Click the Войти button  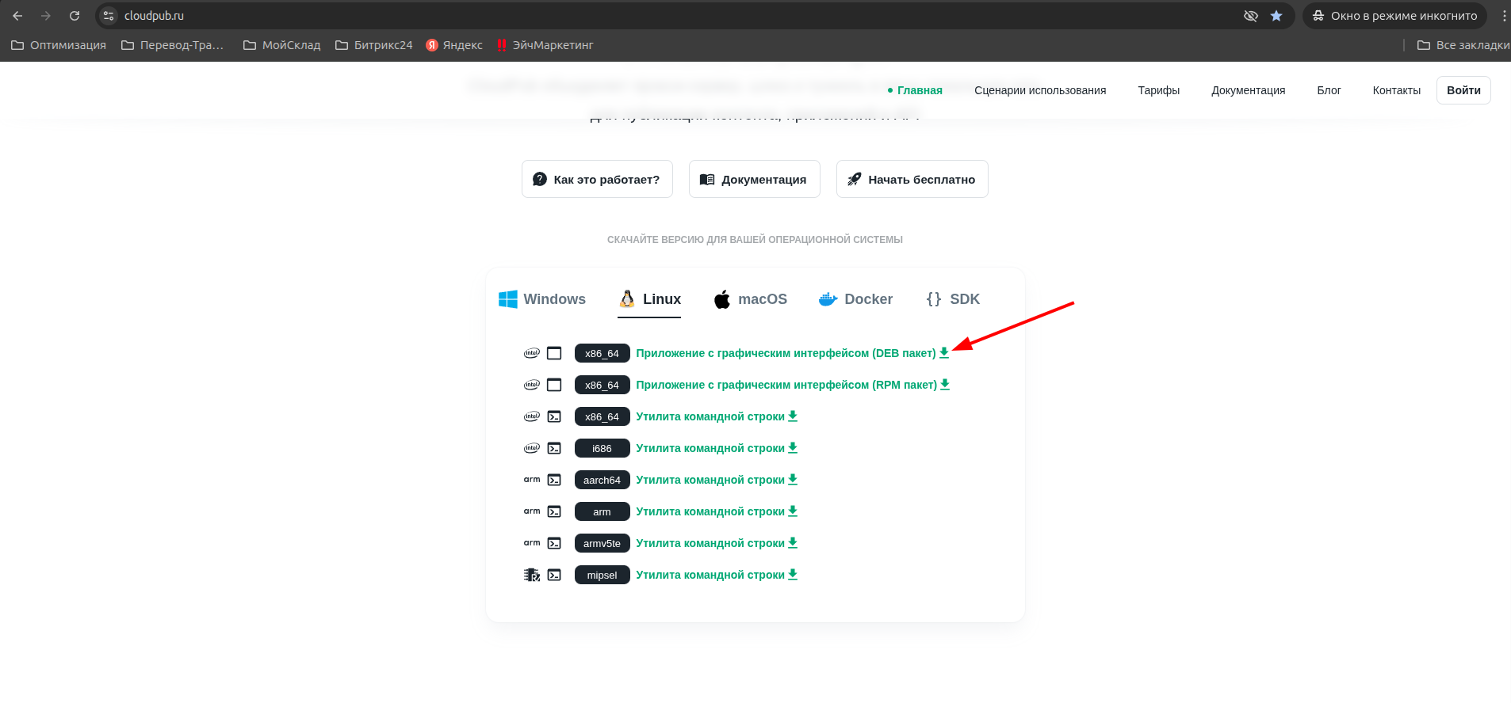(1463, 90)
